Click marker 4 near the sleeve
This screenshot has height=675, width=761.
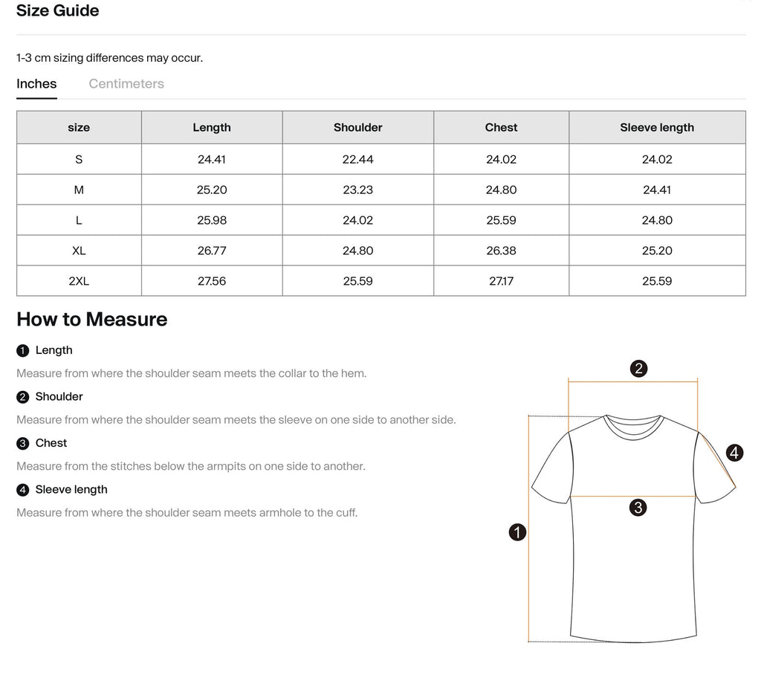click(x=735, y=453)
